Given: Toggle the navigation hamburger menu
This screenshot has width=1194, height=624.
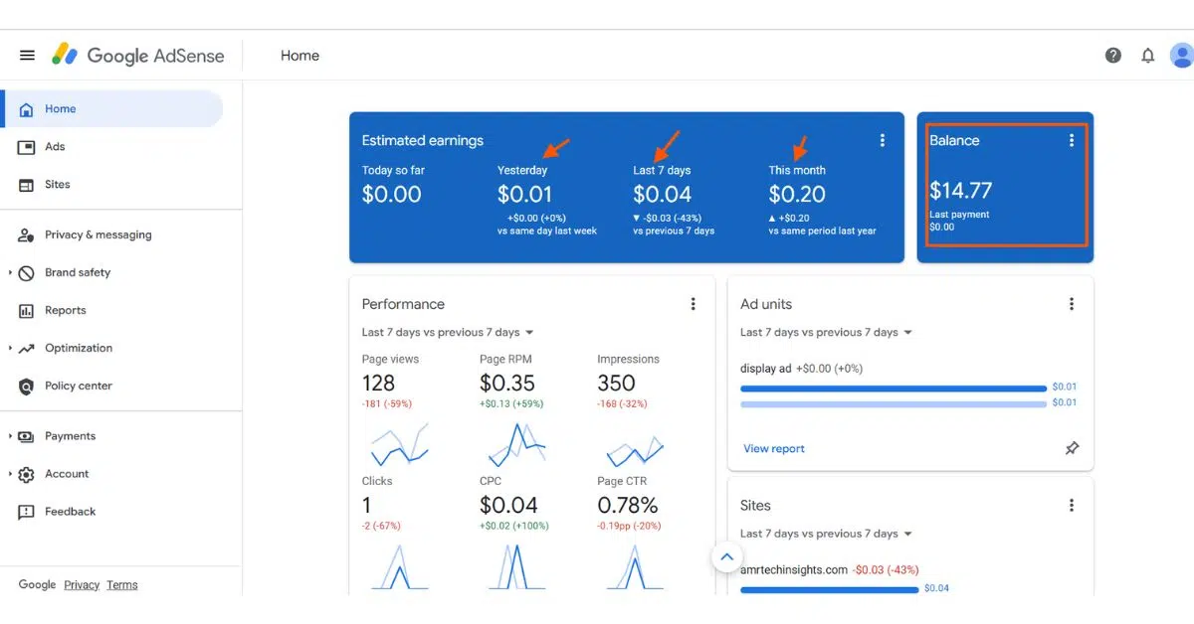Looking at the screenshot, I should click(x=27, y=54).
